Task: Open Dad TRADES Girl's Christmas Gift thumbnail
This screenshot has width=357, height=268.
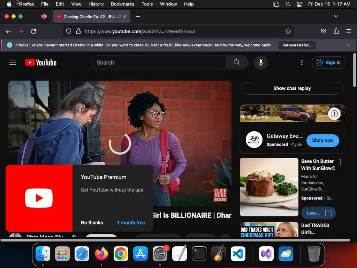Action: pos(269,230)
